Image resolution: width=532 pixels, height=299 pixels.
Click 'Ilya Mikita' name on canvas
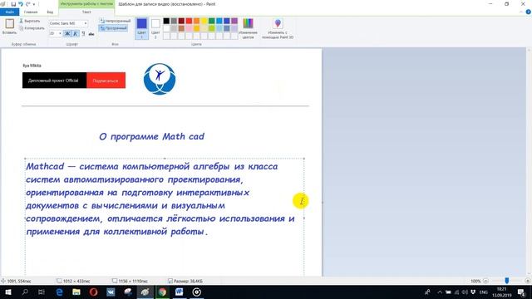point(32,66)
